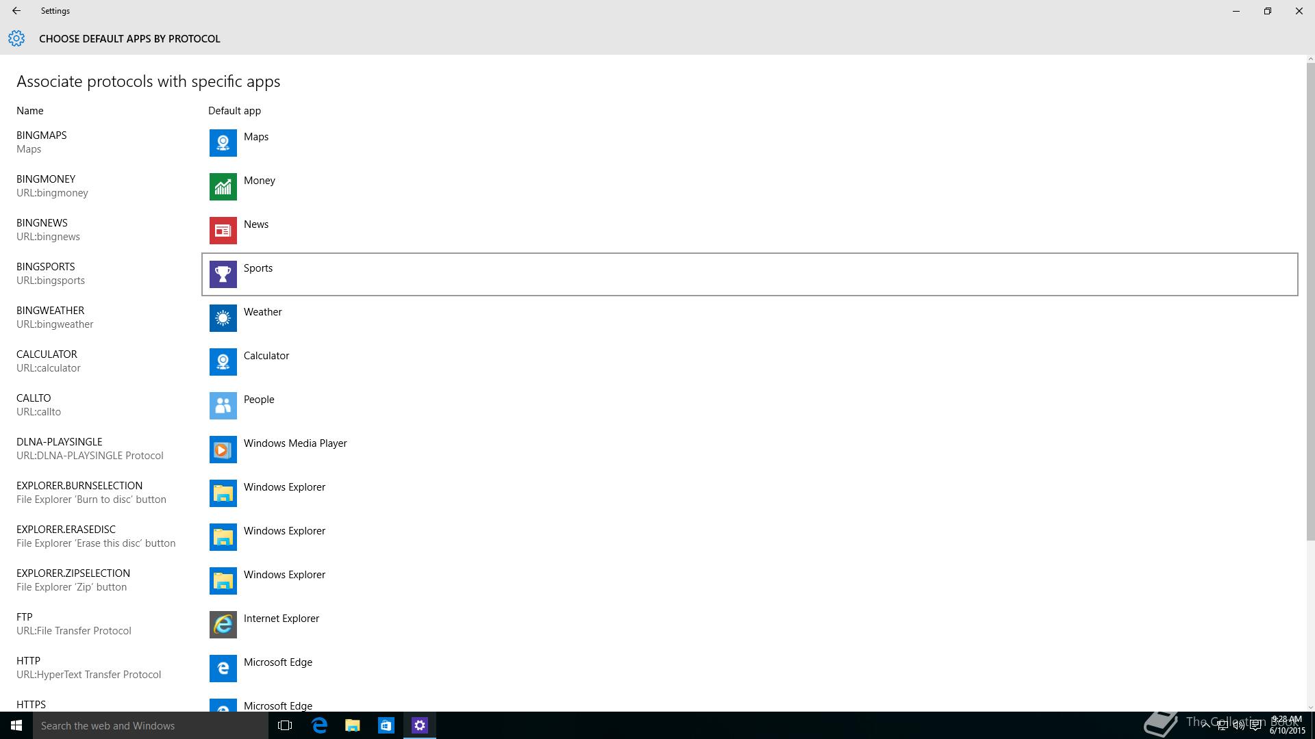This screenshot has height=739, width=1315.
Task: Select the DLNA-PLAYSINGLE protocol name
Action: (x=60, y=442)
